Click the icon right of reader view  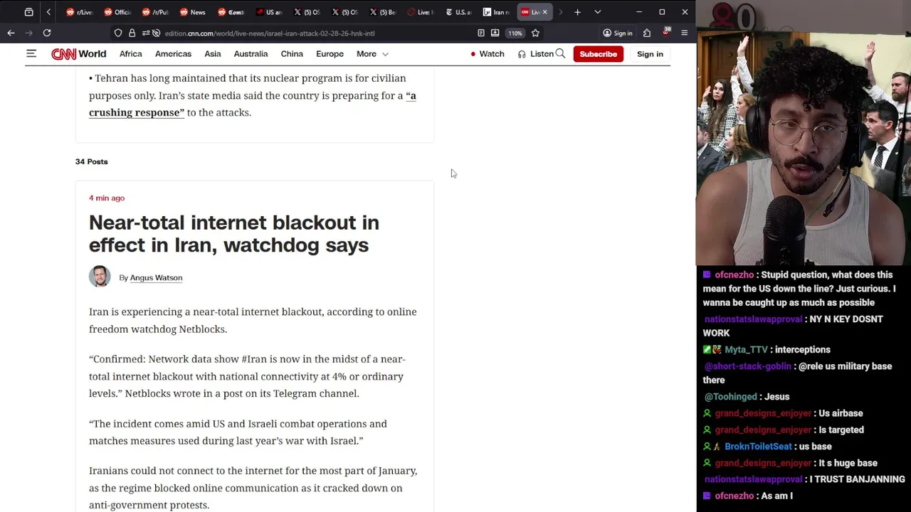point(495,33)
